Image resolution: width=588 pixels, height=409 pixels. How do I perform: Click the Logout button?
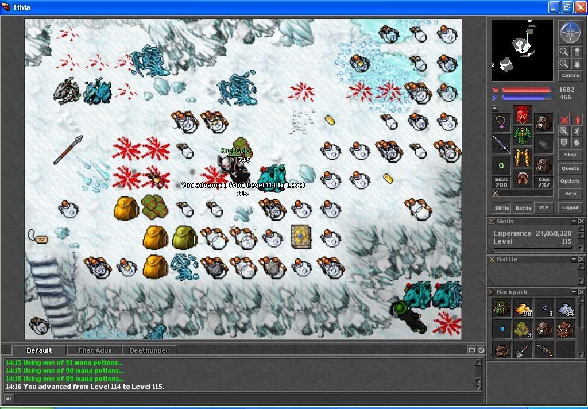pyautogui.click(x=570, y=207)
